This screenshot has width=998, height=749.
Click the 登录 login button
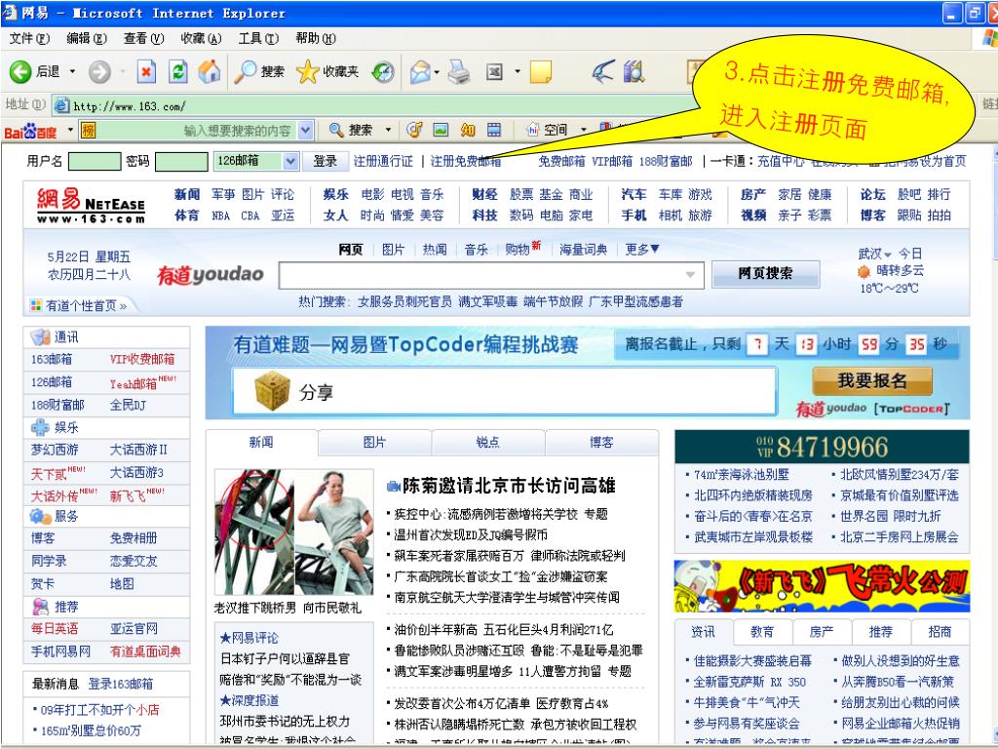pos(325,161)
